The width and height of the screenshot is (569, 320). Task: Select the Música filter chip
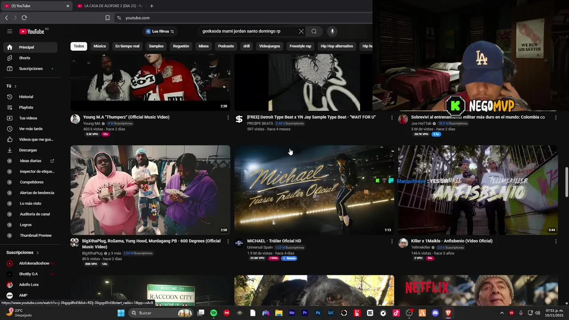100,46
